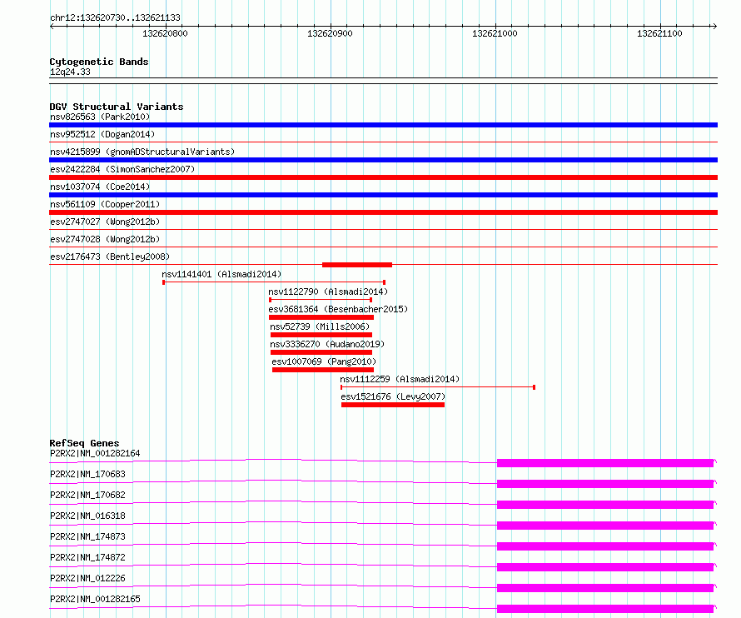Open nsv52739 (Mills2006) variant label
The image size is (741, 618).
click(320, 326)
